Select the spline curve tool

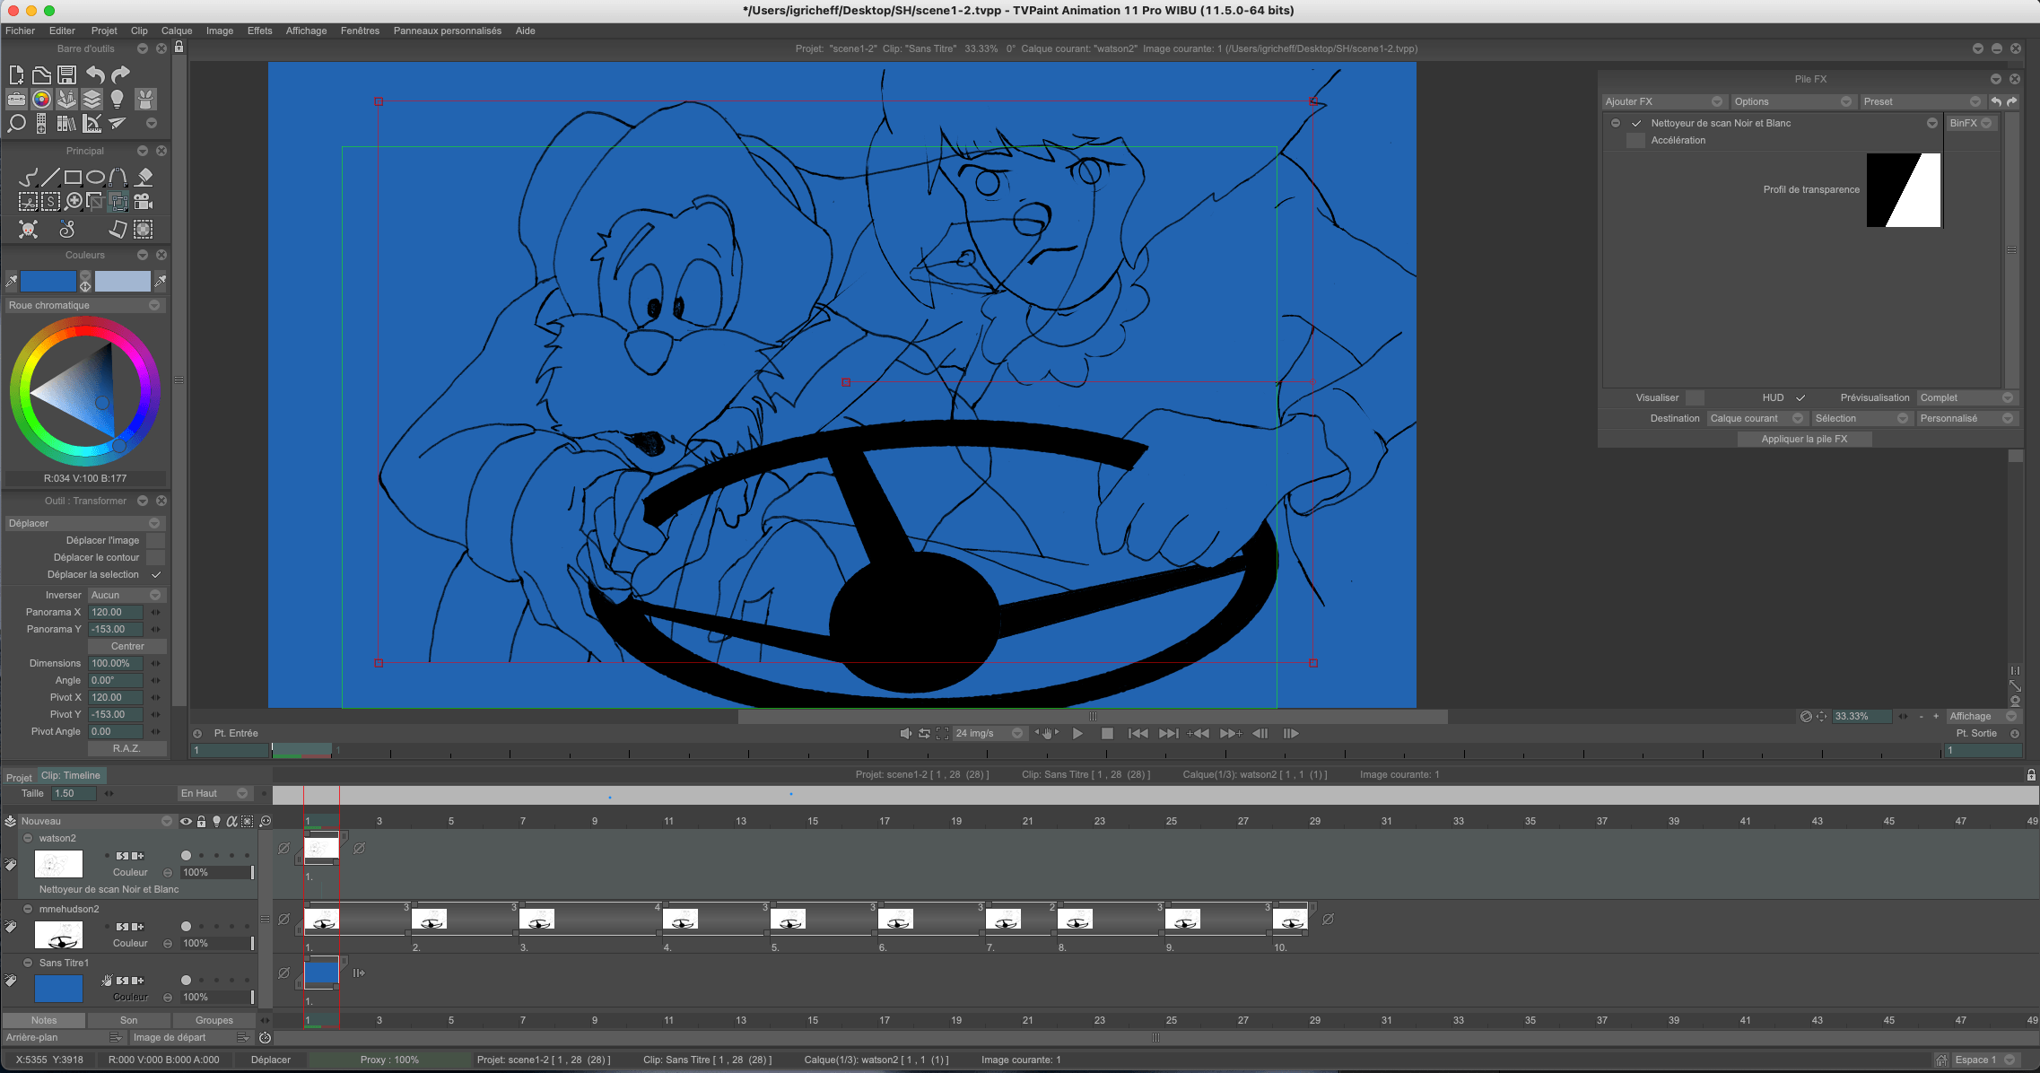click(118, 177)
